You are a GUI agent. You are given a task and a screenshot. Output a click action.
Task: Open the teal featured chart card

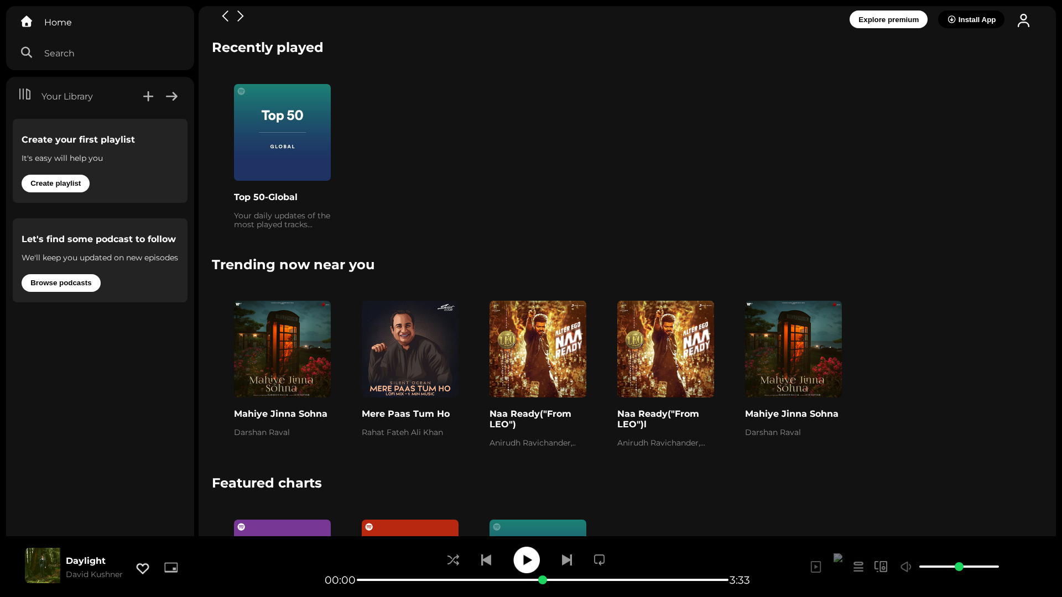(538, 528)
